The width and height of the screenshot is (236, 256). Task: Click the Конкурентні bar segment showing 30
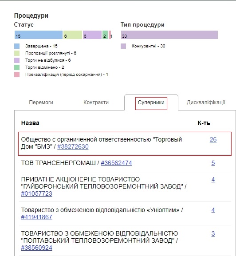[x=169, y=35]
